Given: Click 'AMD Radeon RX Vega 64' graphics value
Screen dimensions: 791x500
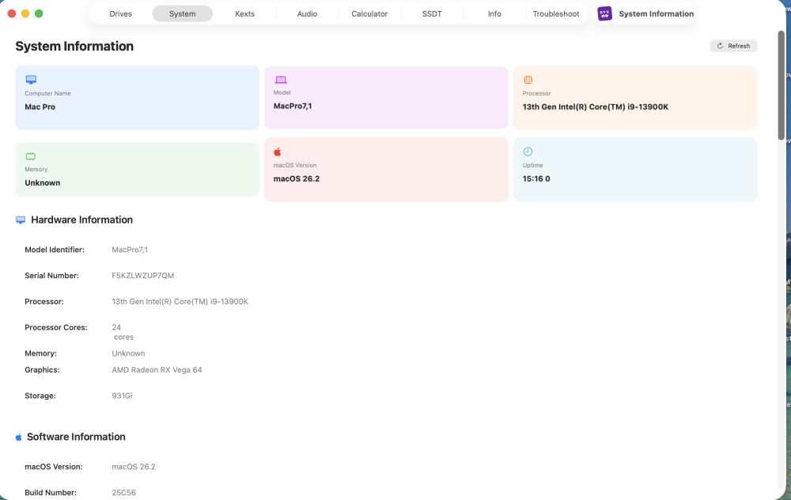Looking at the screenshot, I should [157, 370].
